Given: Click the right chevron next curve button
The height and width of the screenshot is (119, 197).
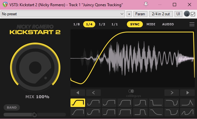Looking at the screenshot, I should pyautogui.click(x=172, y=93).
